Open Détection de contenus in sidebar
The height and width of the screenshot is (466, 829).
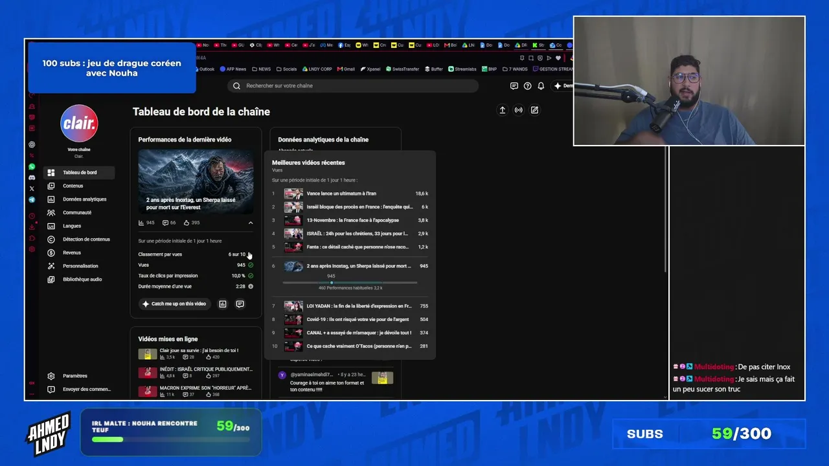[x=79, y=239]
